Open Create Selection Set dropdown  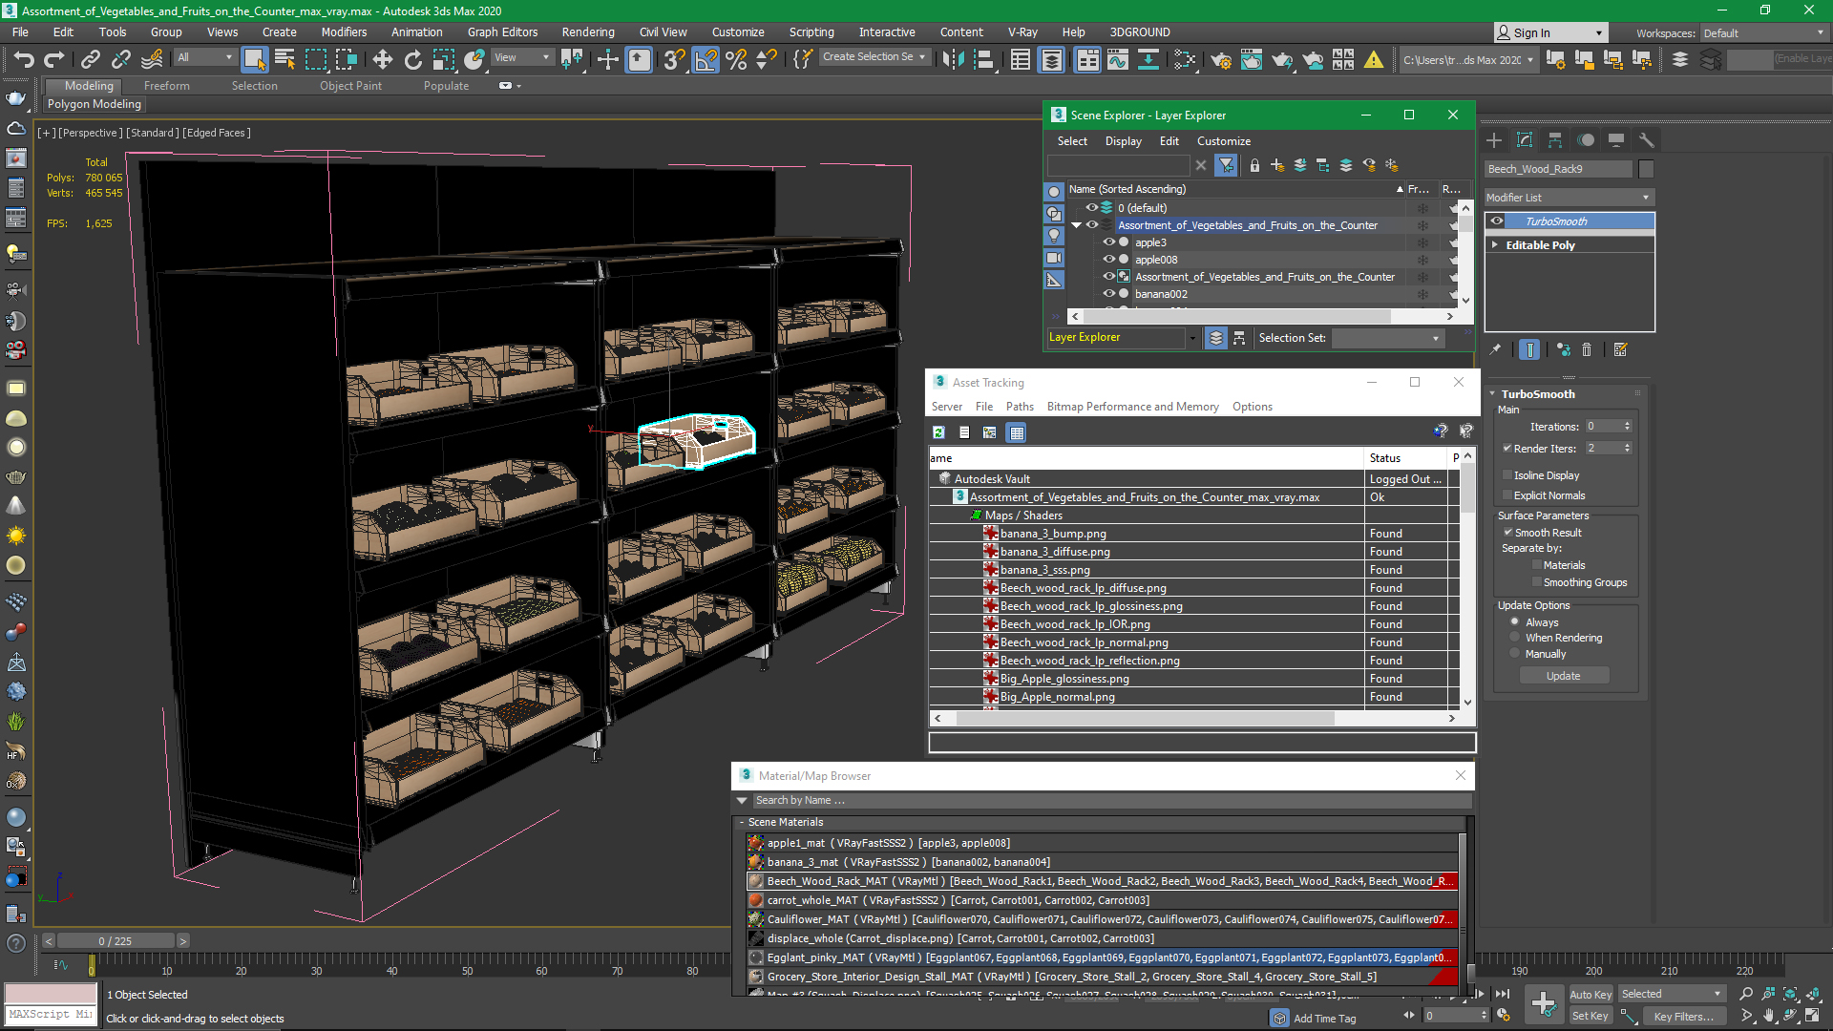pyautogui.click(x=874, y=57)
